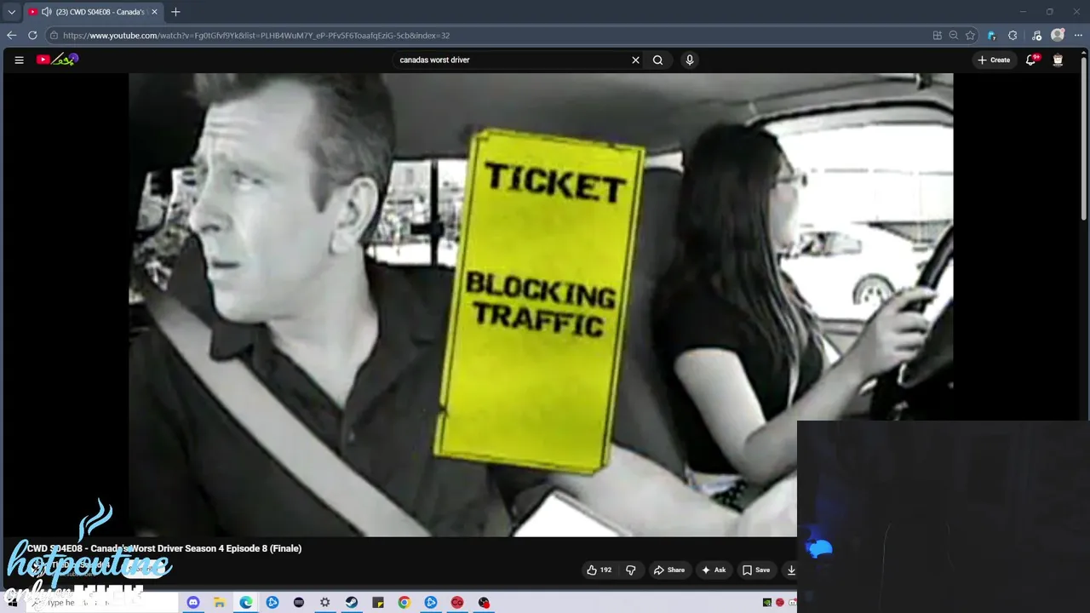
Task: Open the YouTube hamburger guide menu
Action: [19, 60]
